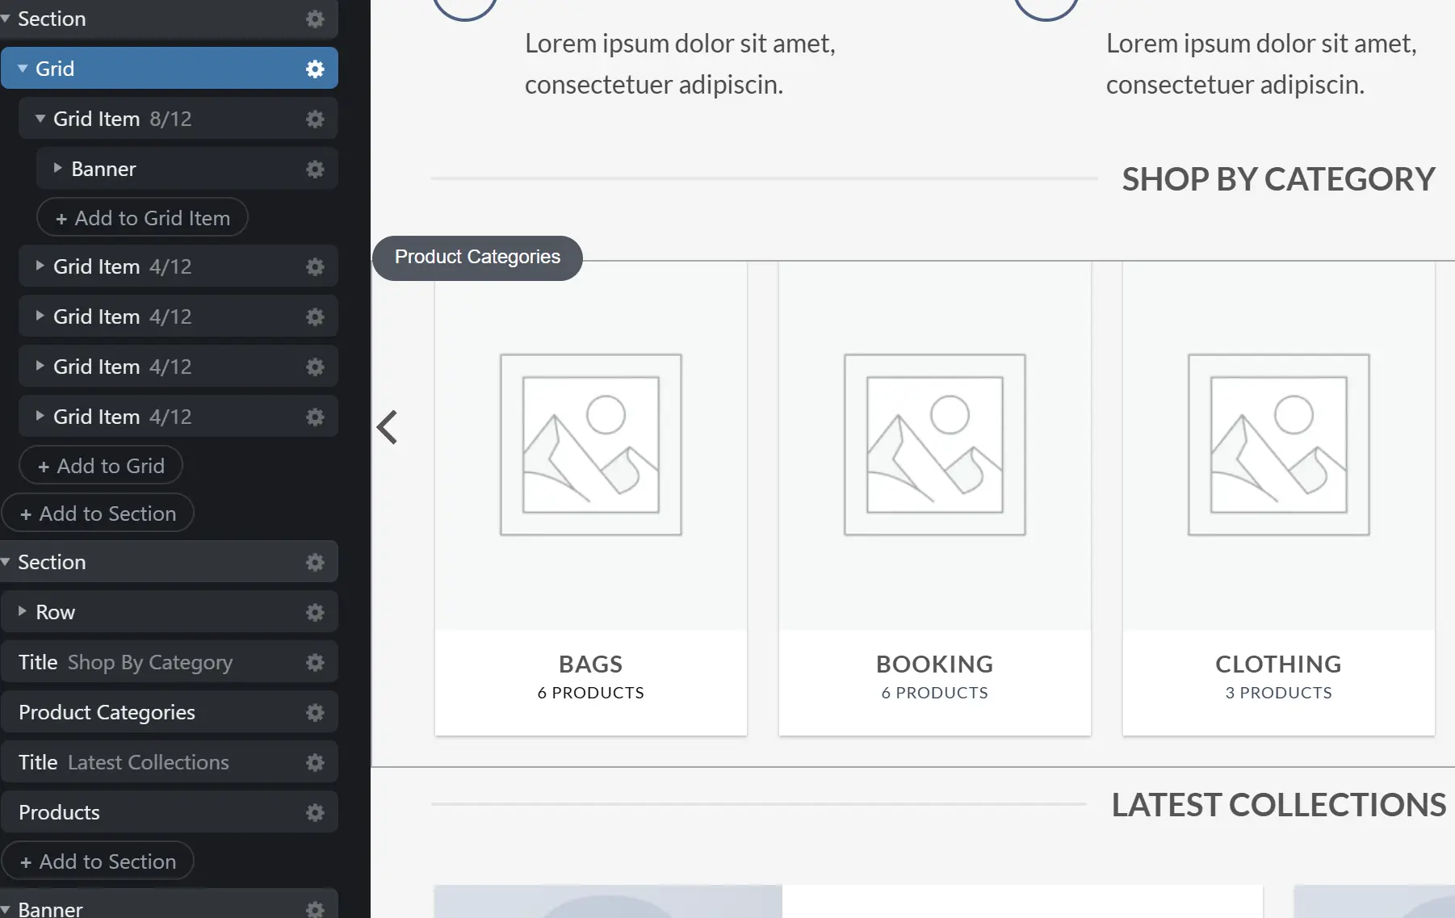This screenshot has width=1455, height=918.
Task: Open gear for Title Shop By Category
Action: coord(315,662)
